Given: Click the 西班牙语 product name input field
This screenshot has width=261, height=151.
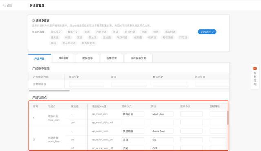Looking at the screenshot, I should click(x=212, y=84).
